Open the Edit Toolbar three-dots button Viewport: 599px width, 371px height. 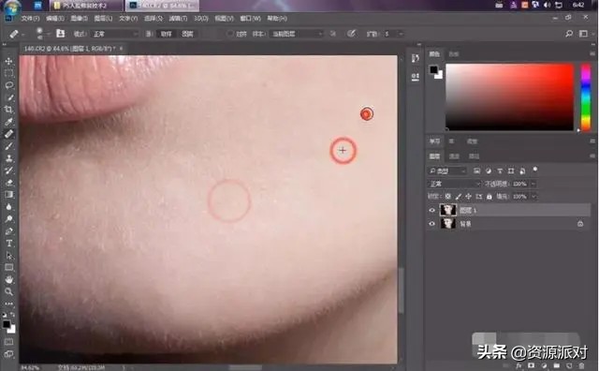pyautogui.click(x=8, y=304)
